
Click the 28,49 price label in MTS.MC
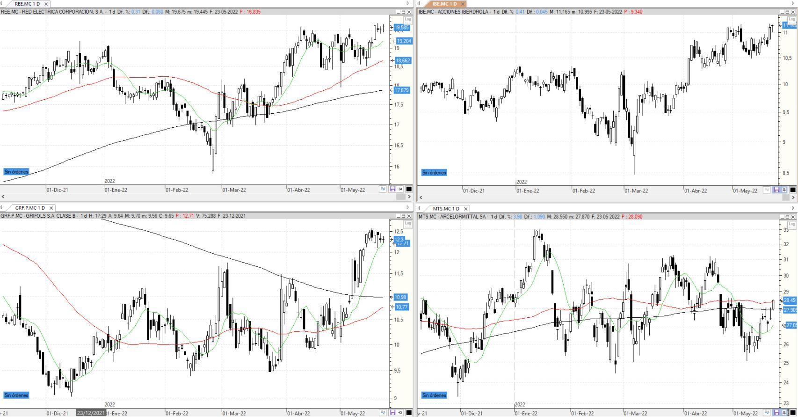click(790, 300)
